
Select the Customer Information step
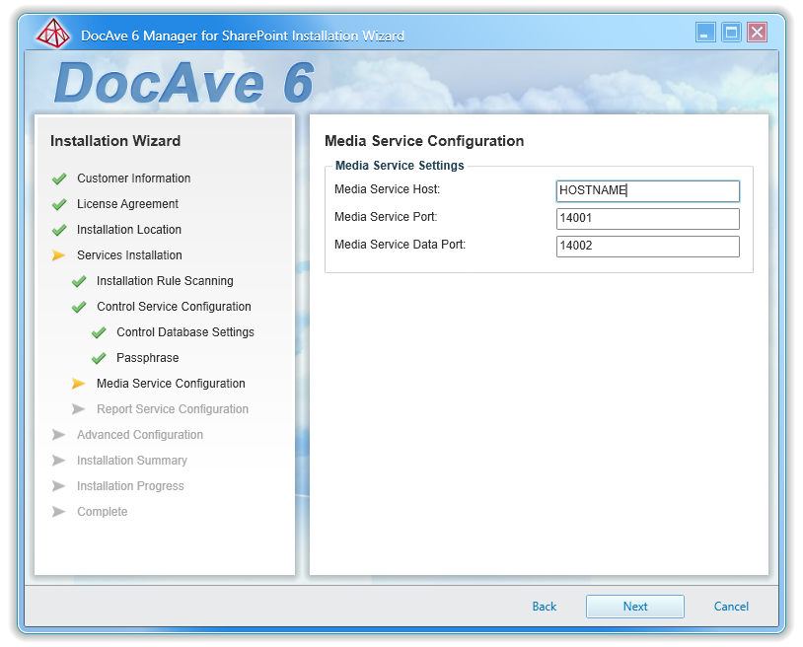coord(133,179)
